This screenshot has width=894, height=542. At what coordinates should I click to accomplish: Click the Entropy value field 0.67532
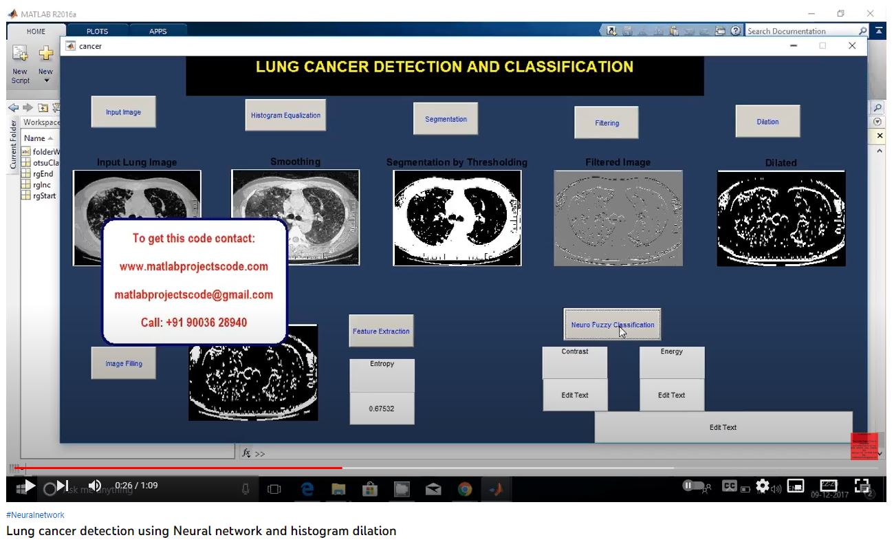point(382,409)
